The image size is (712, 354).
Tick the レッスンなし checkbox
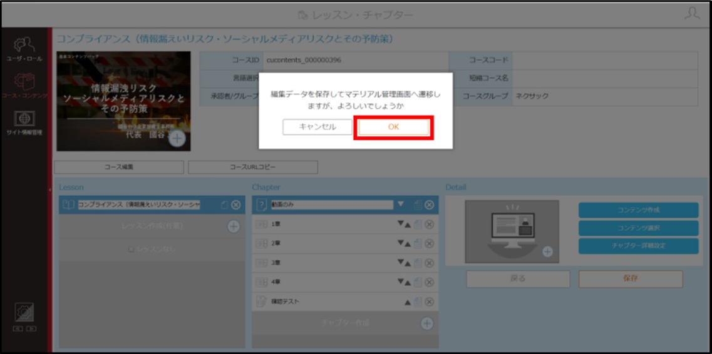tap(131, 250)
